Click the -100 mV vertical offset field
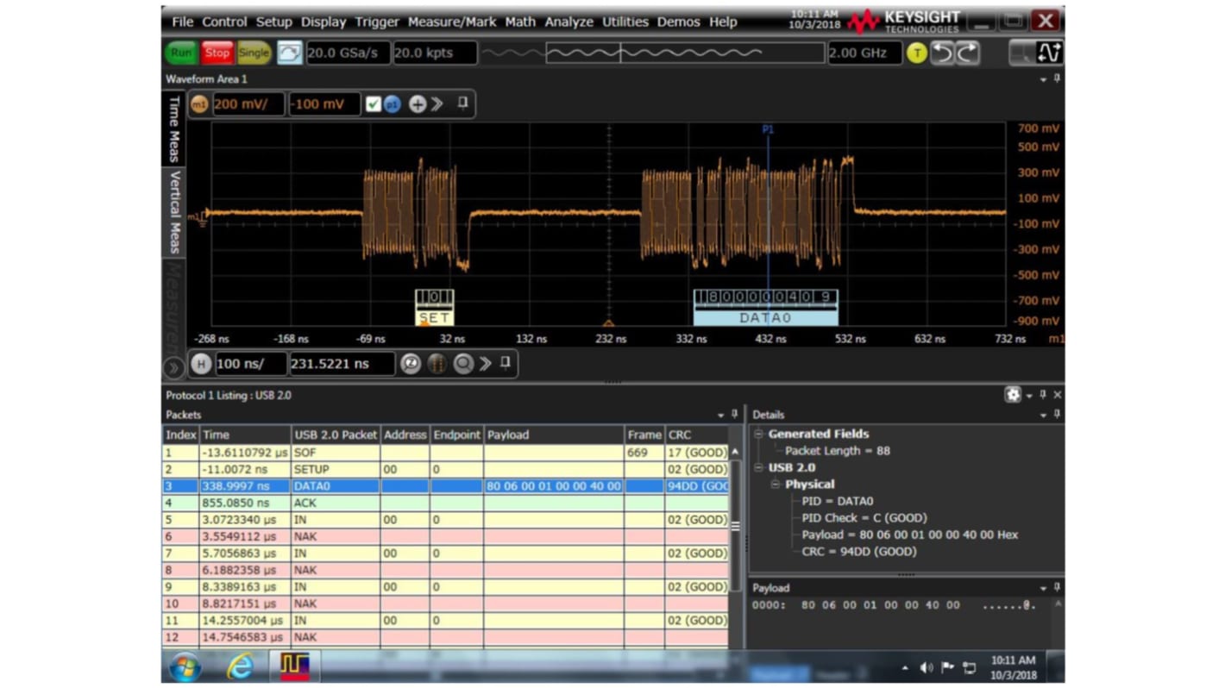This screenshot has height=688, width=1225. pyautogui.click(x=324, y=104)
